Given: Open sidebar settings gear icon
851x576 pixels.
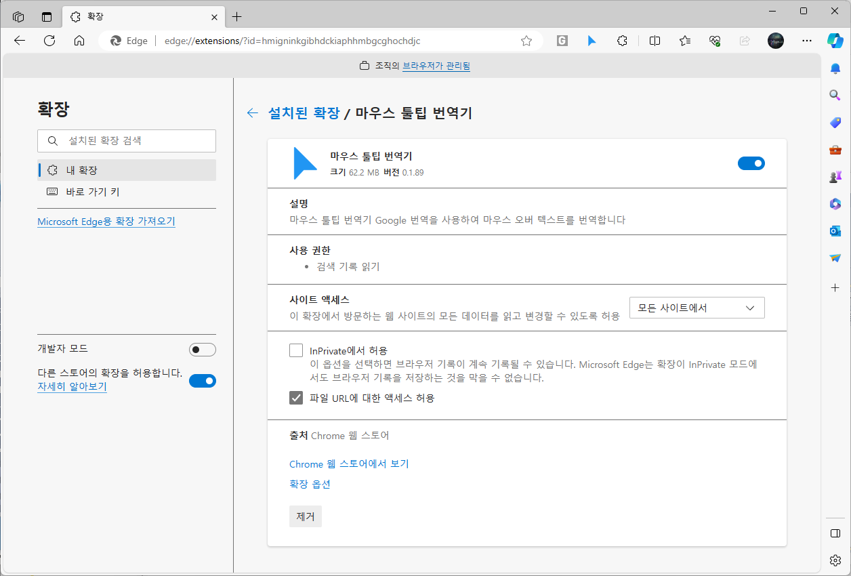Looking at the screenshot, I should [835, 560].
